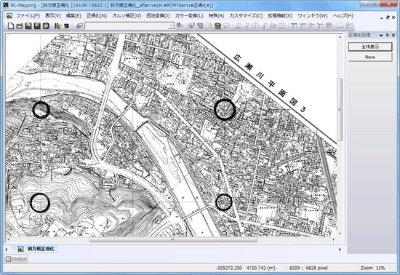Click the floppy disk icon with green mark

tap(37, 25)
